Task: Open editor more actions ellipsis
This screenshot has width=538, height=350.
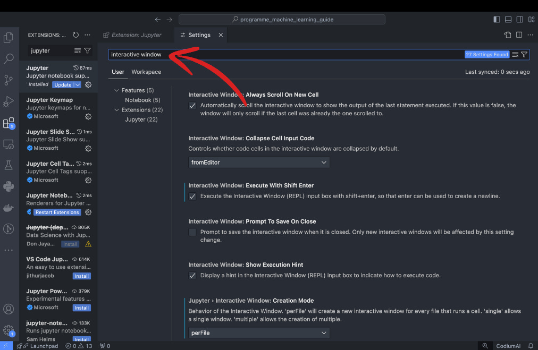Action: pos(531,35)
